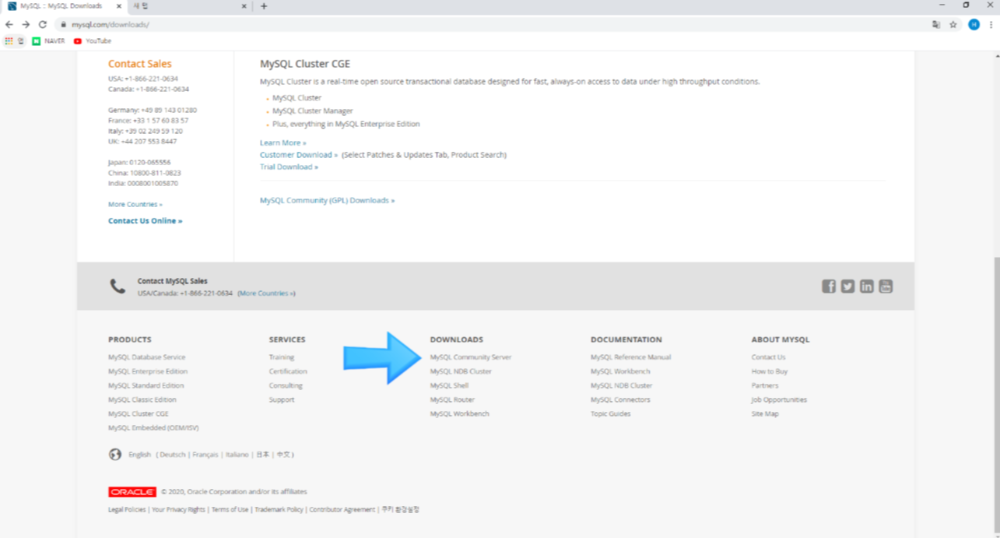The image size is (1000, 538).
Task: Open a new tab with the plus button
Action: tap(264, 6)
